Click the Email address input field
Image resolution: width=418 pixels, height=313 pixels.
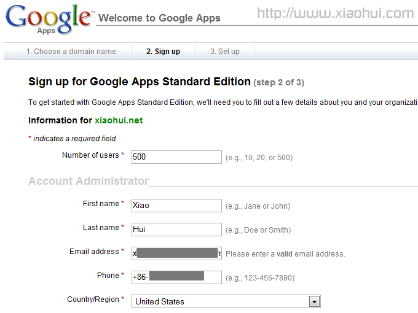176,253
